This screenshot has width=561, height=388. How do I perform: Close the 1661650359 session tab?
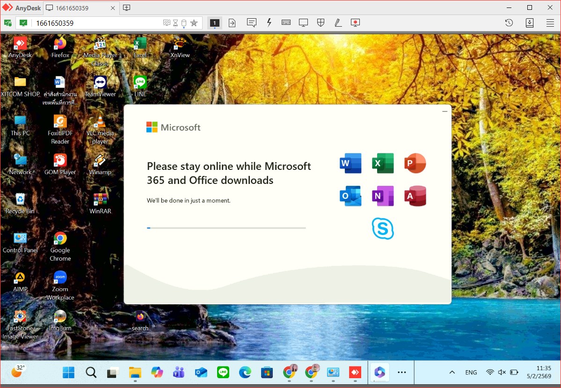[113, 8]
